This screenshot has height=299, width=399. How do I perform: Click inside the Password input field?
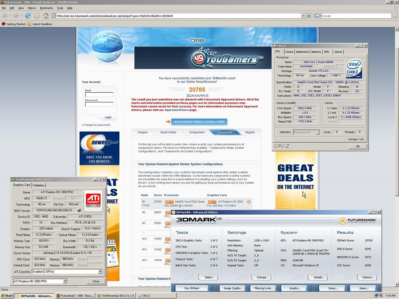(99, 104)
